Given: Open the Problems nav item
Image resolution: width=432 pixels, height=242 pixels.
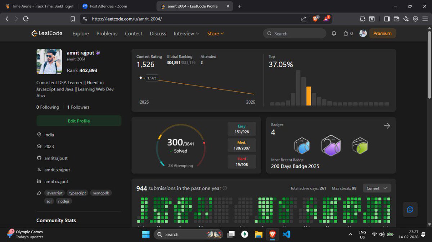Looking at the screenshot, I should coord(107,33).
